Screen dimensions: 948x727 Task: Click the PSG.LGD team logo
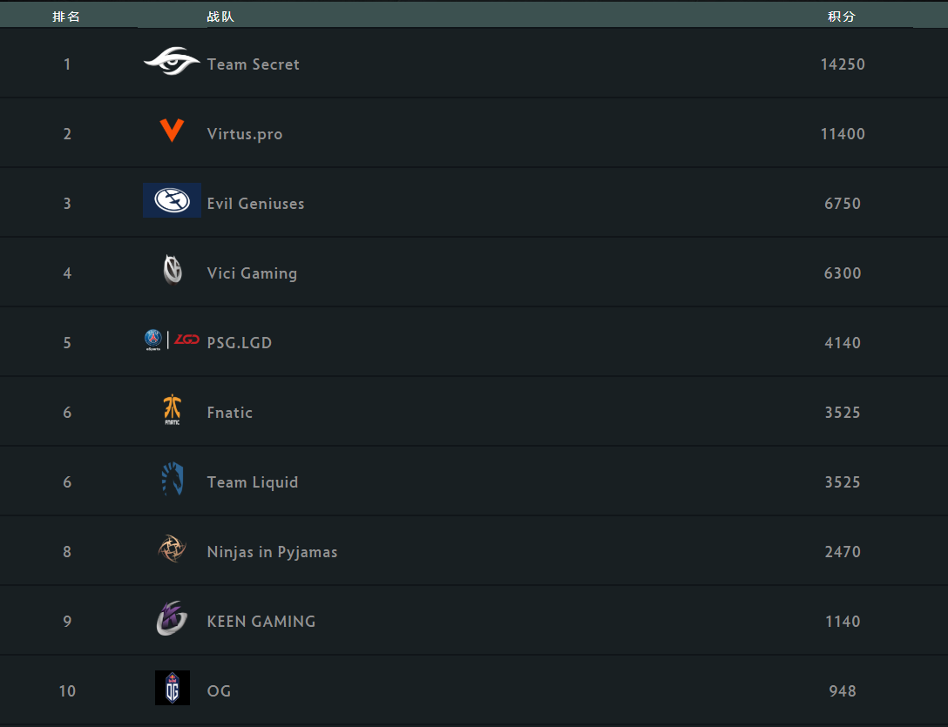[172, 340]
